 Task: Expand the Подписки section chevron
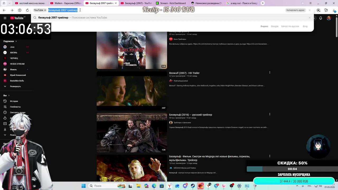point(16,41)
